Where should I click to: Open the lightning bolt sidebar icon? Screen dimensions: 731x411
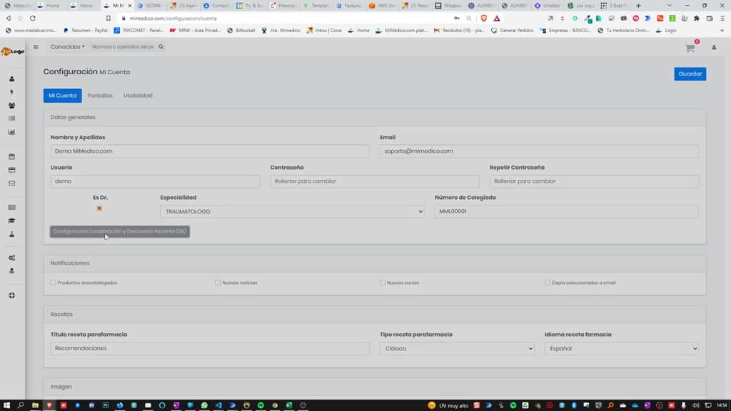pos(11,92)
